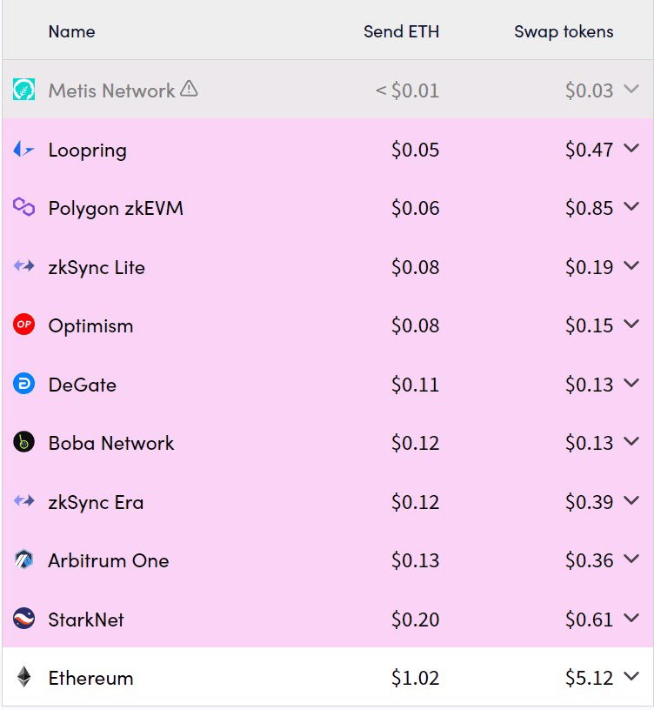Expand the Ethereum row chevron
This screenshot has width=654, height=710.
click(631, 676)
